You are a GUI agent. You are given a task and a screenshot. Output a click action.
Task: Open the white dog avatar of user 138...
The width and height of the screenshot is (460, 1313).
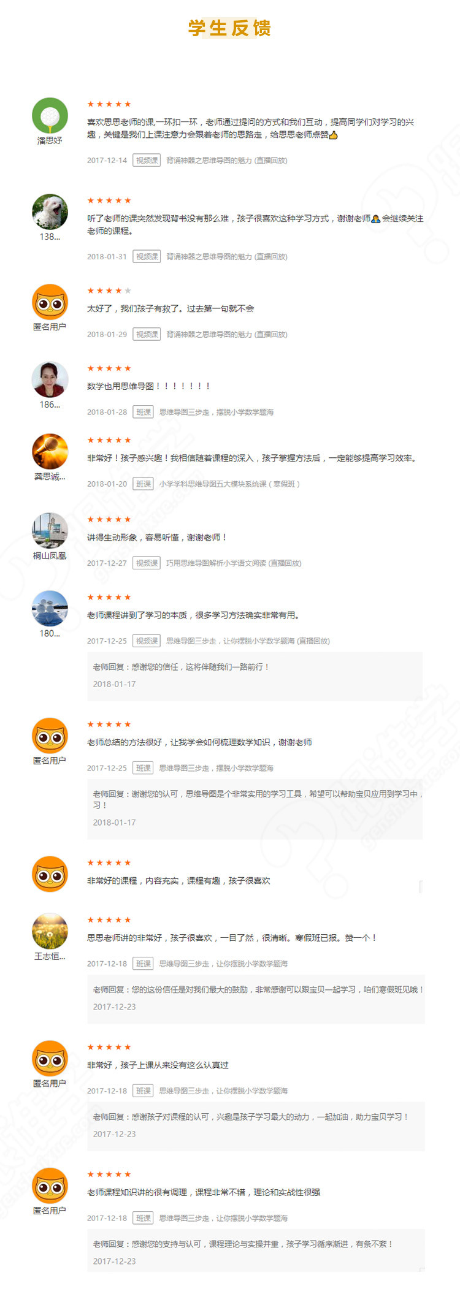click(50, 212)
